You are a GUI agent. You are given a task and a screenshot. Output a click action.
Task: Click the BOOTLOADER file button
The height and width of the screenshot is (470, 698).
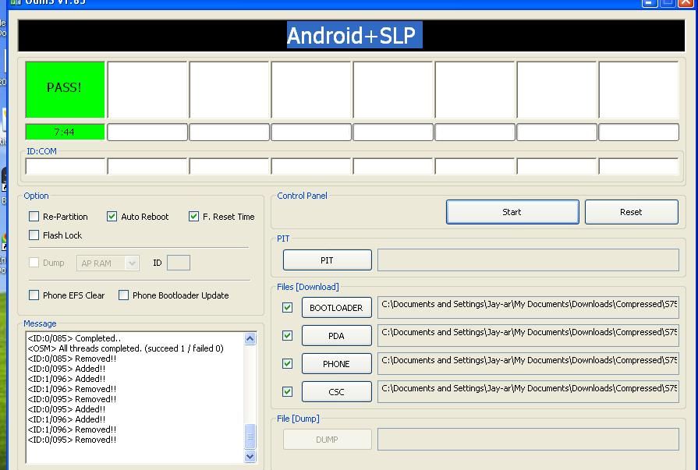(336, 308)
